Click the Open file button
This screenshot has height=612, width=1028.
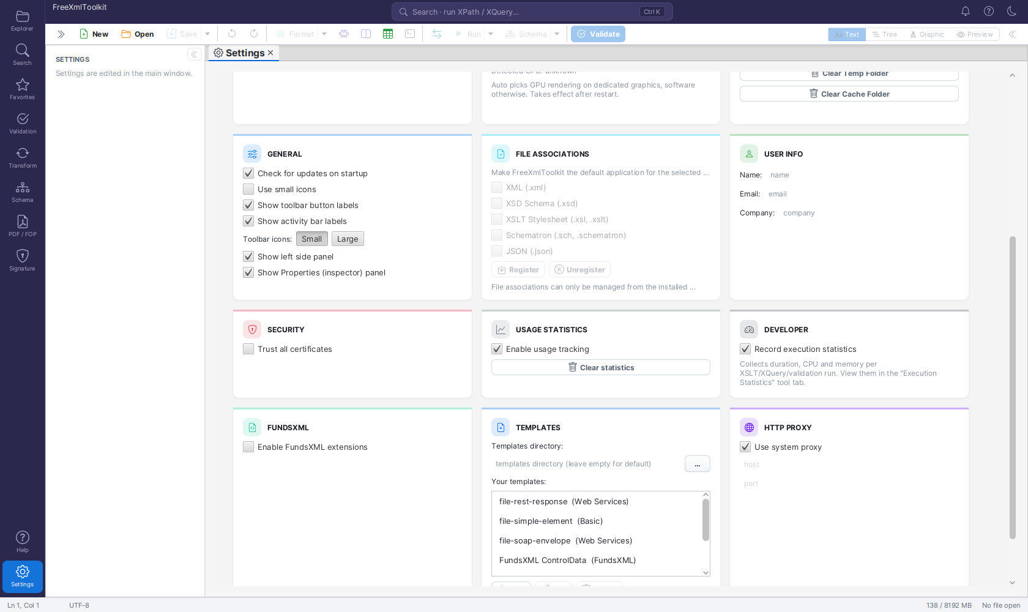pos(138,34)
